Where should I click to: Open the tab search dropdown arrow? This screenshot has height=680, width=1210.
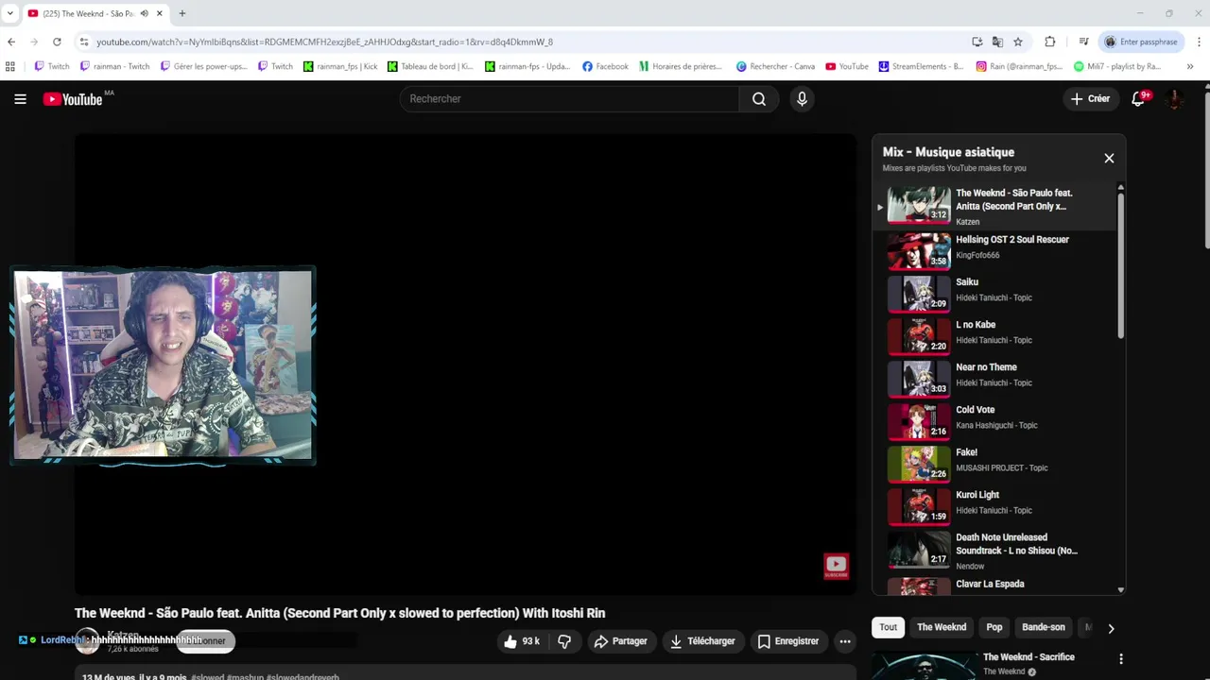pos(10,13)
